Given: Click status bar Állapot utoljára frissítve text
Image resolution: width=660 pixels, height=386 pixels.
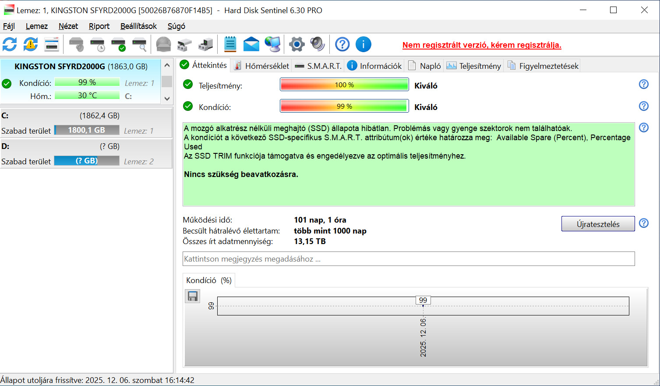Looking at the screenshot, I should click(x=97, y=380).
